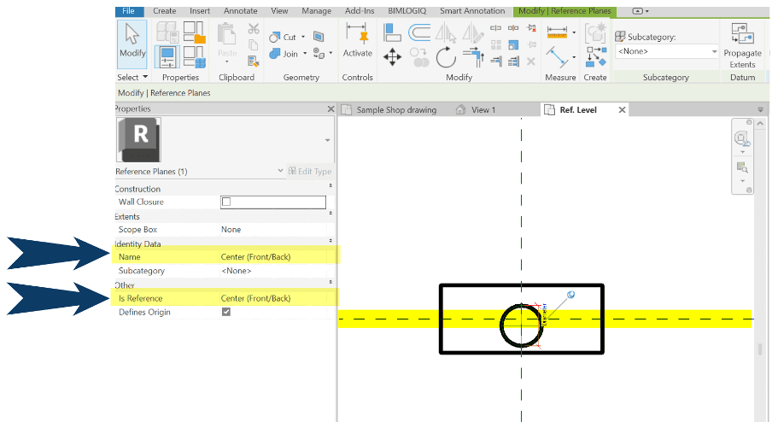
Task: Open the File menu
Action: point(128,11)
